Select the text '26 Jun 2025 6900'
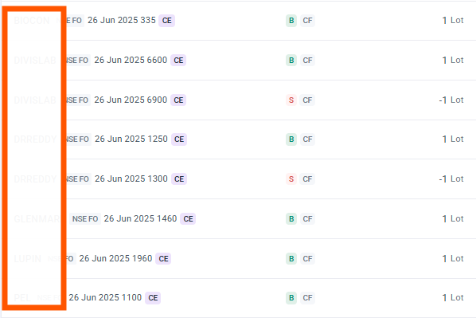476x318 pixels. point(131,100)
